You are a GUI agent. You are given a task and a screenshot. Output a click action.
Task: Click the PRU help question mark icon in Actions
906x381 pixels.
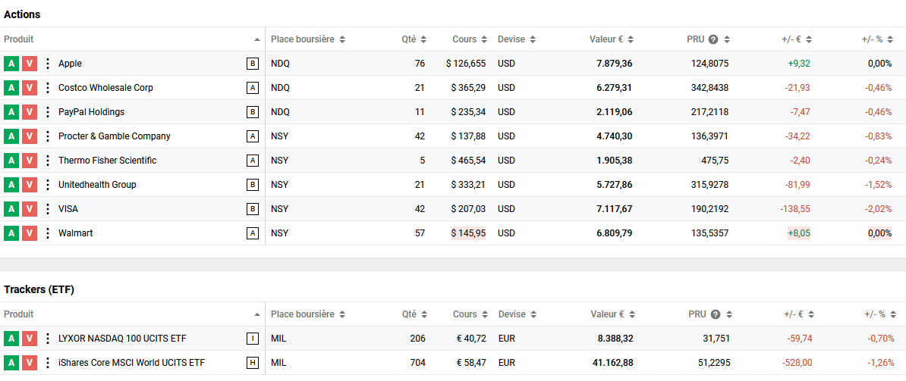coord(713,39)
